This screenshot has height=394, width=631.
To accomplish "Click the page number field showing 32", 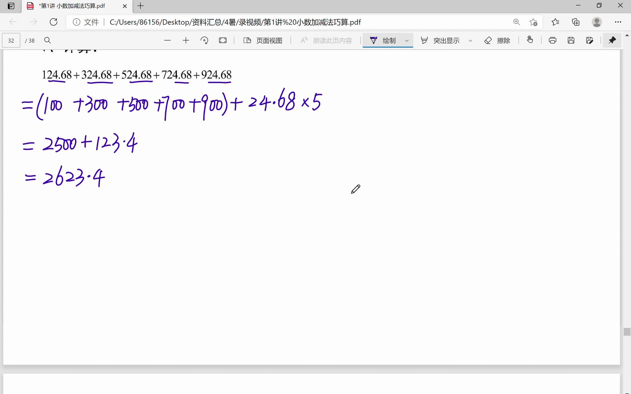I will [11, 41].
